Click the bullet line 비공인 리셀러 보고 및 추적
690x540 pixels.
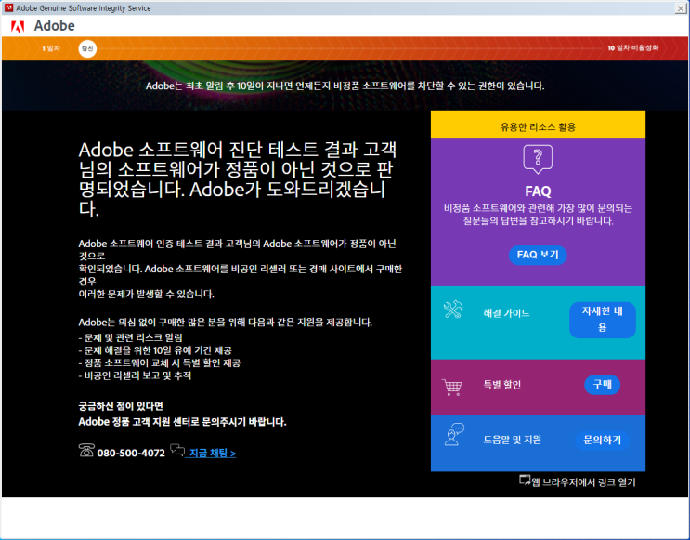tap(135, 375)
